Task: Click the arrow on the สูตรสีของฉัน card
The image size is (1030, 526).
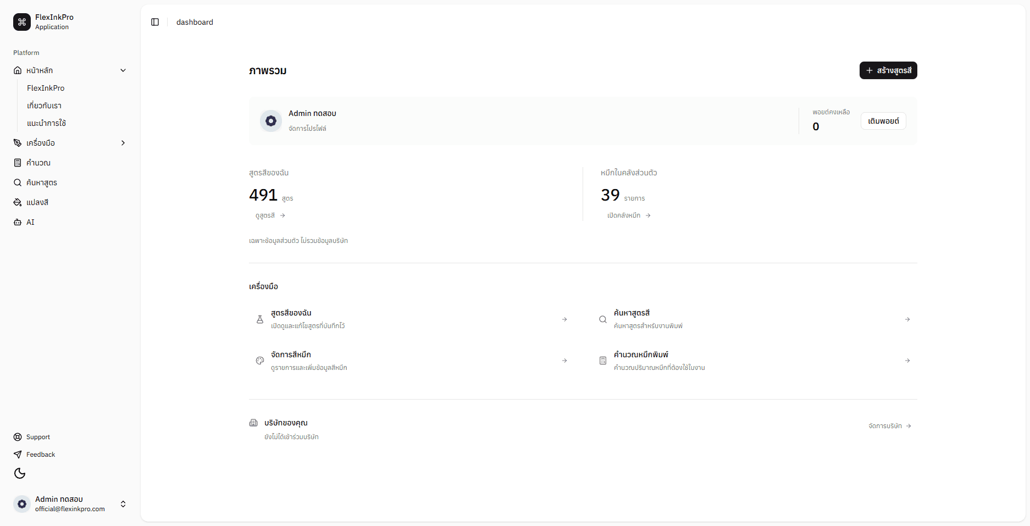Action: [x=564, y=319]
